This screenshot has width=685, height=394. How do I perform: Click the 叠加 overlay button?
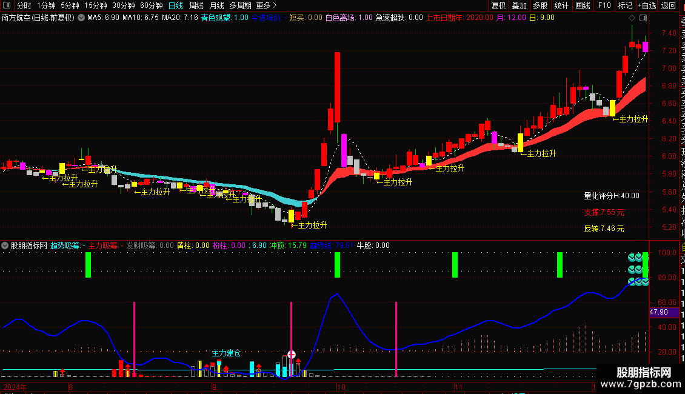pyautogui.click(x=520, y=5)
